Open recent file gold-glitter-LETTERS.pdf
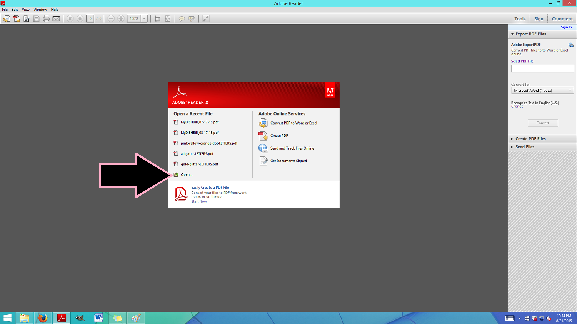 (199, 164)
